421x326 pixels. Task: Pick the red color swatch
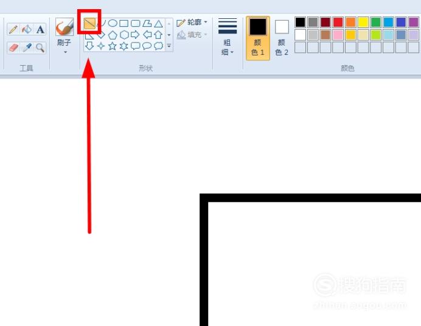(338, 23)
